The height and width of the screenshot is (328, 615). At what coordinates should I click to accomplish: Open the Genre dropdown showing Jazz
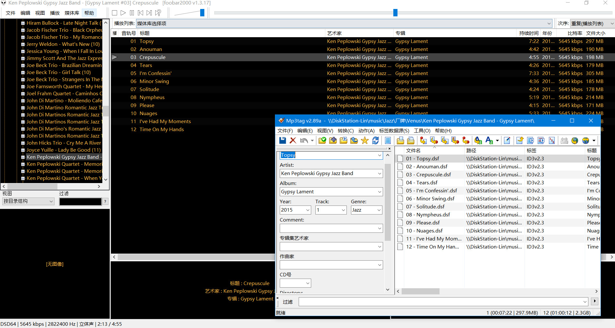coord(379,210)
